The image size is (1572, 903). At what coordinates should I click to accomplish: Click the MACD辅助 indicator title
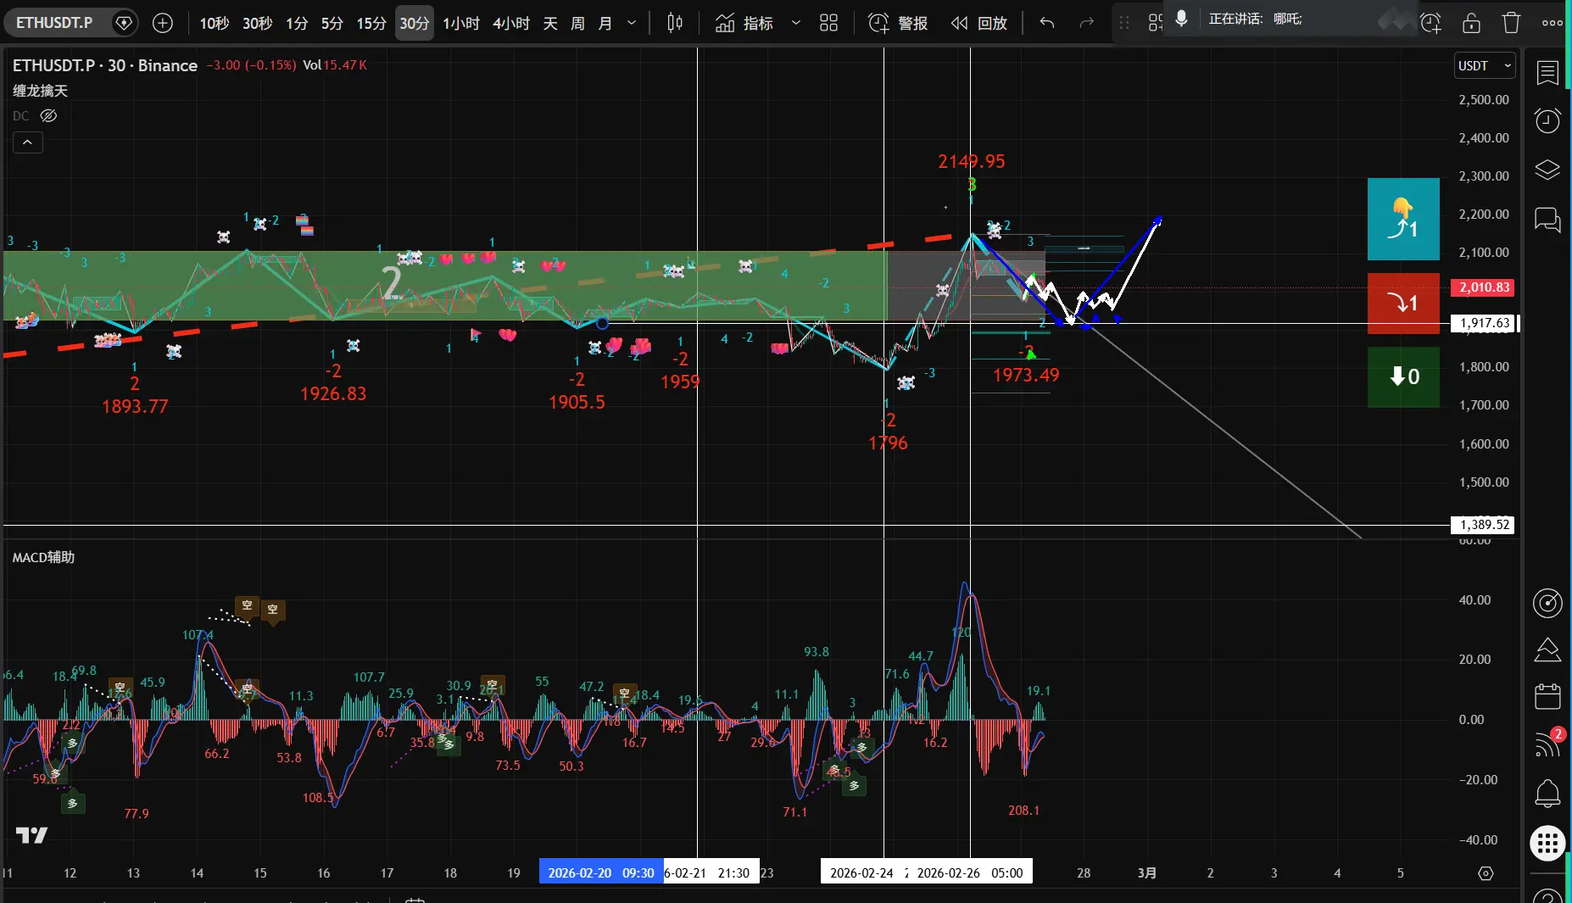[43, 557]
